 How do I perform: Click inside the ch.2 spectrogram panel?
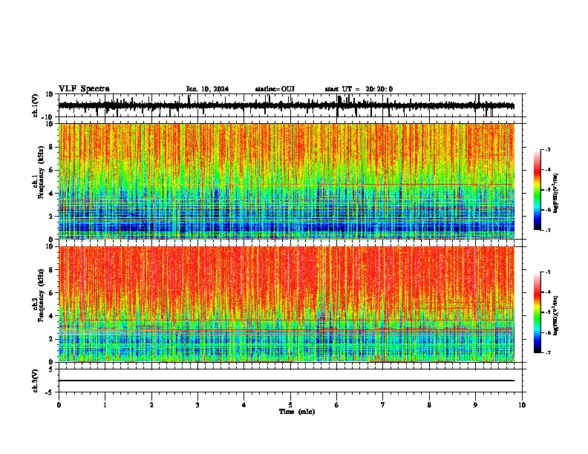(x=287, y=304)
